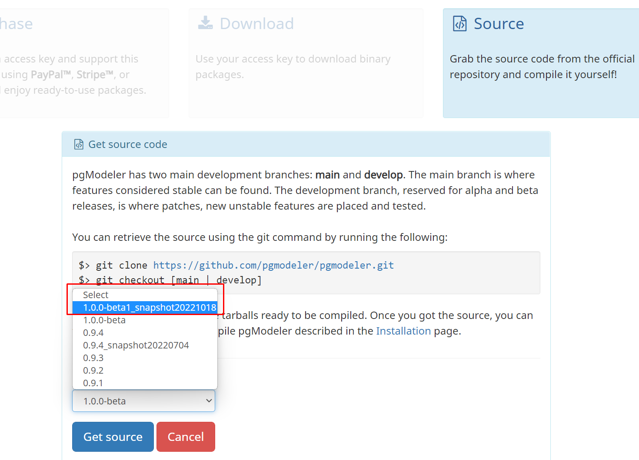Click 'Use your access key' description text
This screenshot has height=460, width=639.
click(293, 67)
